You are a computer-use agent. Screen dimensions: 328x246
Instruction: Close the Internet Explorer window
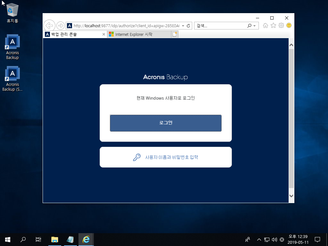[287, 18]
